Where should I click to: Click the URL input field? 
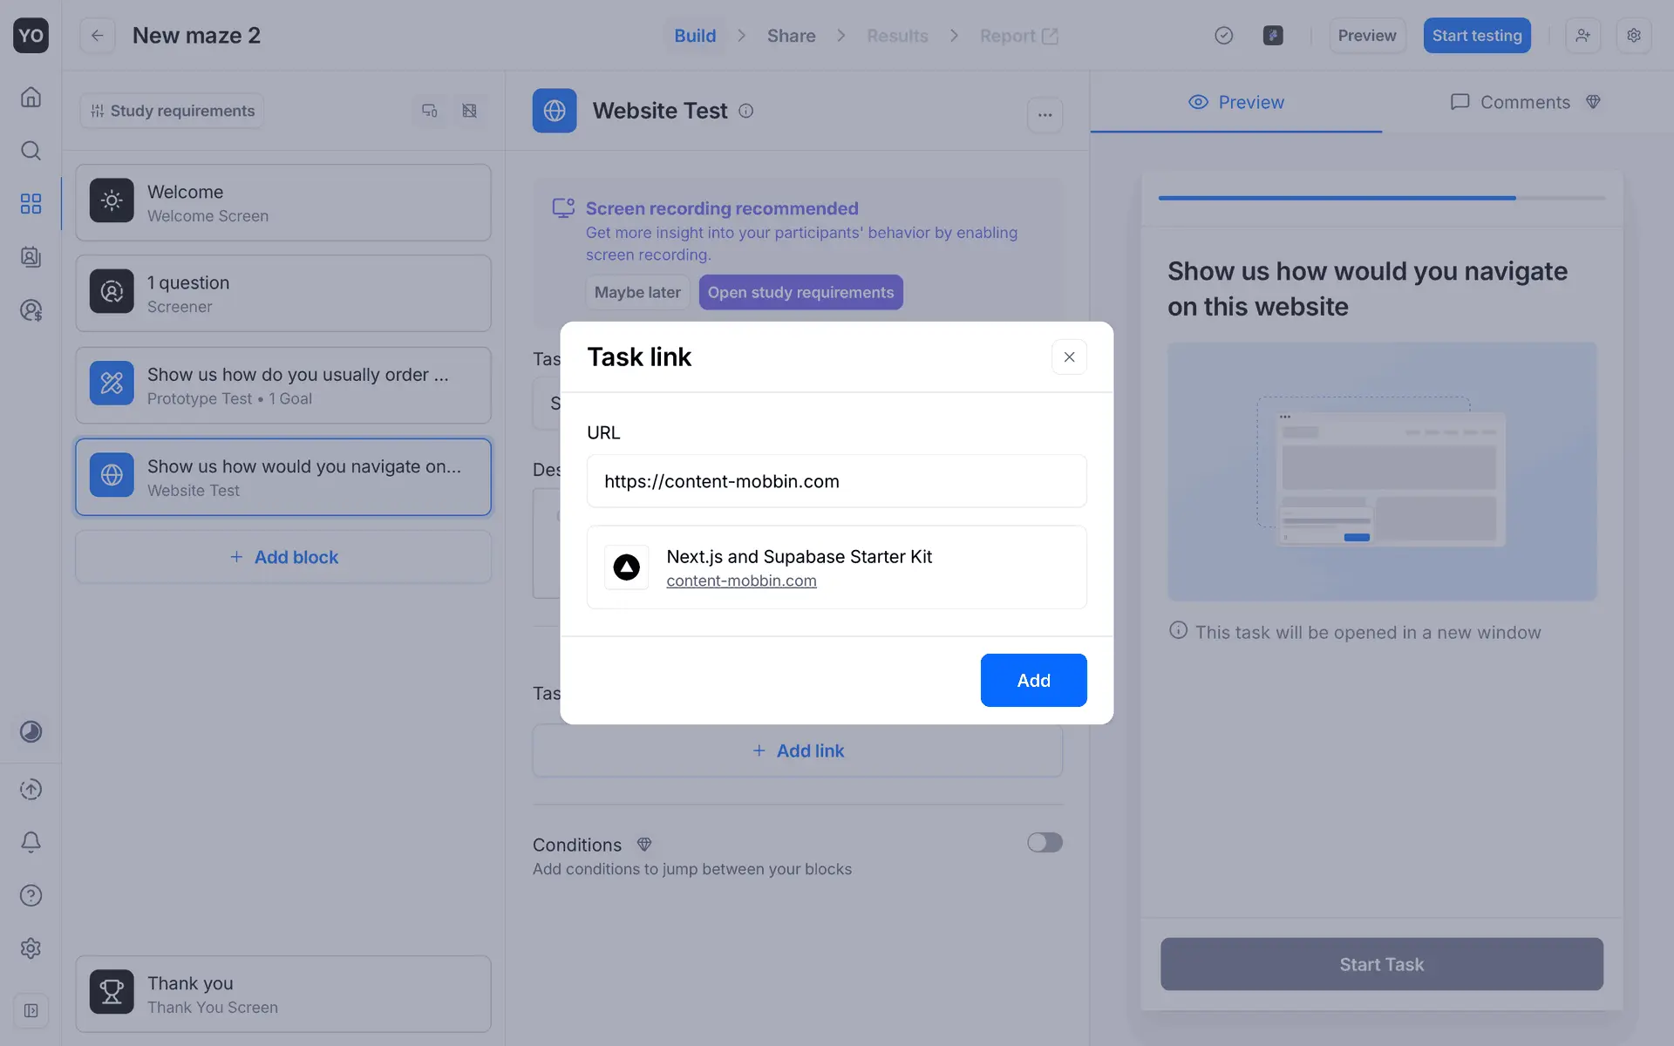pos(836,481)
